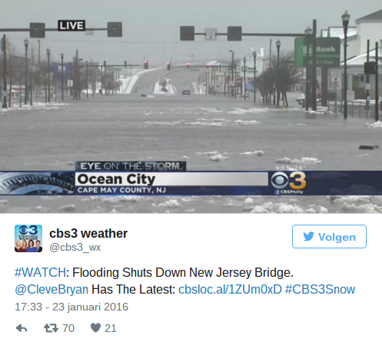Screen dimensions: 382x345
Task: Click the reply arrow icon
Action: click(22, 328)
